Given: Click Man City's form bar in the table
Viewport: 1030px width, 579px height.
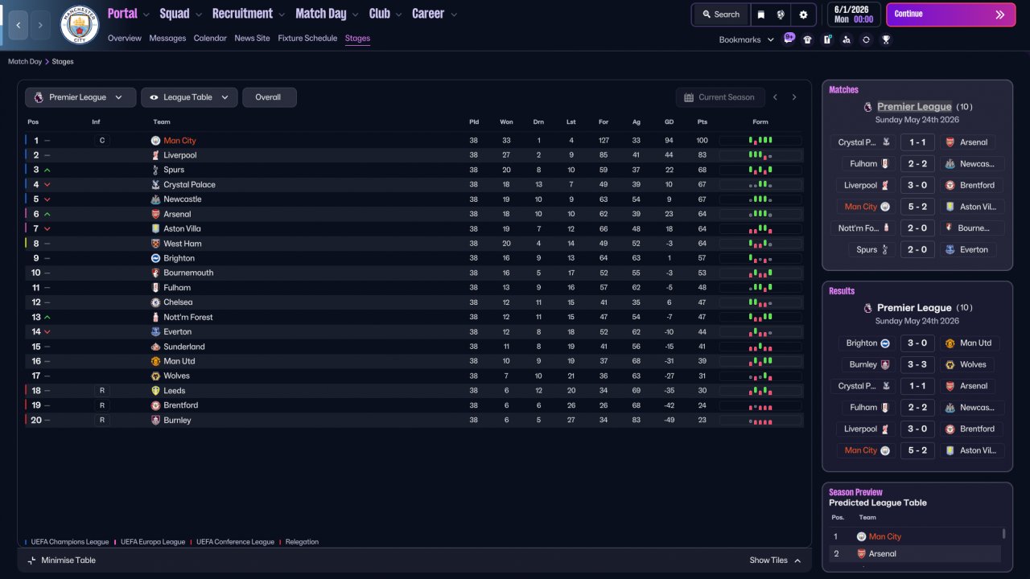Looking at the screenshot, I should 760,141.
